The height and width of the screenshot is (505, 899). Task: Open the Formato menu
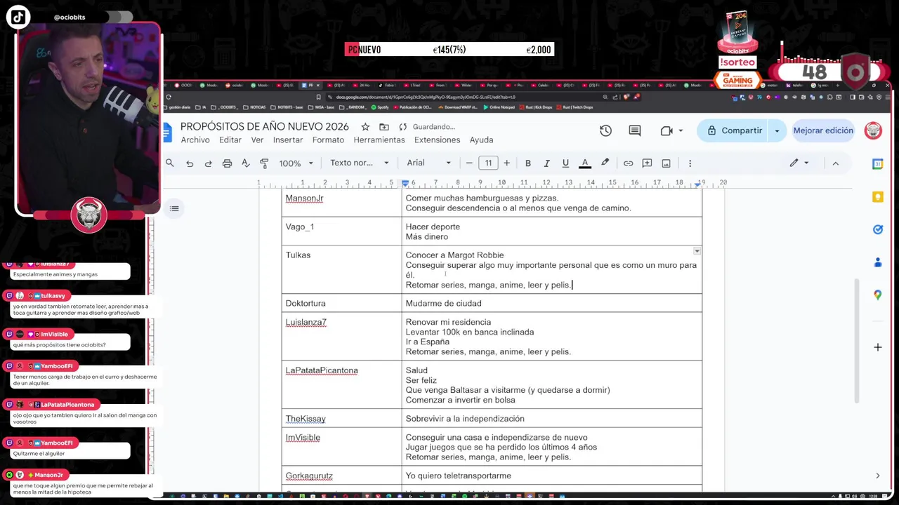pyautogui.click(x=328, y=140)
